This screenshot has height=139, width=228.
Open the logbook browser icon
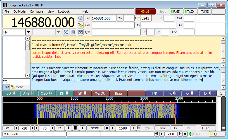click(x=73, y=32)
